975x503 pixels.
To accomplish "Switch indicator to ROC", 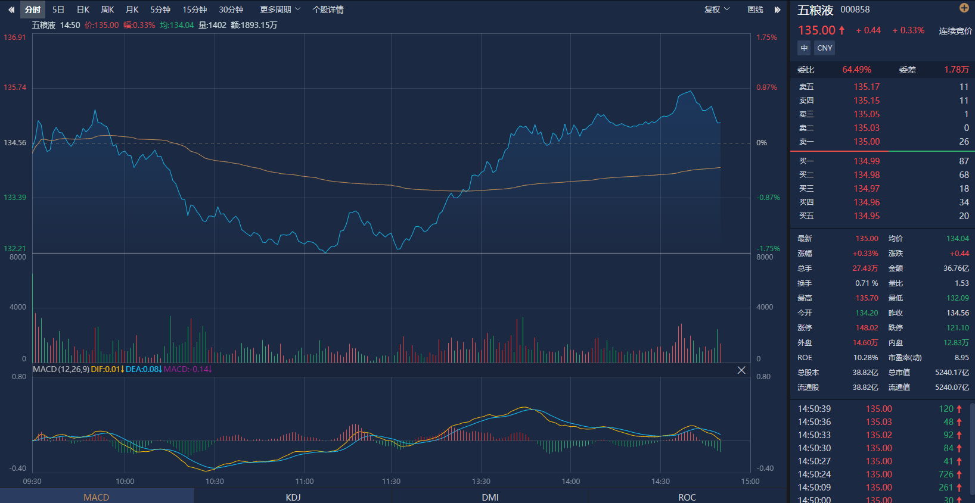I will point(687,497).
